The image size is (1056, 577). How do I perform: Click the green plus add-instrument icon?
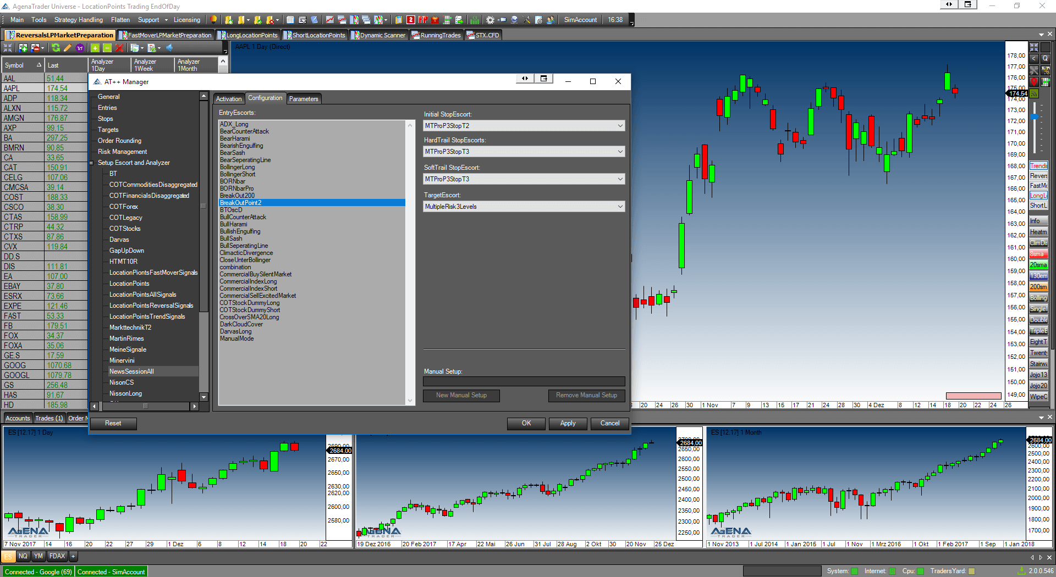[x=95, y=48]
